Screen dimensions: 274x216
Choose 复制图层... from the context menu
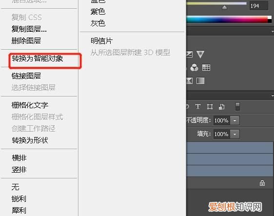click(29, 29)
